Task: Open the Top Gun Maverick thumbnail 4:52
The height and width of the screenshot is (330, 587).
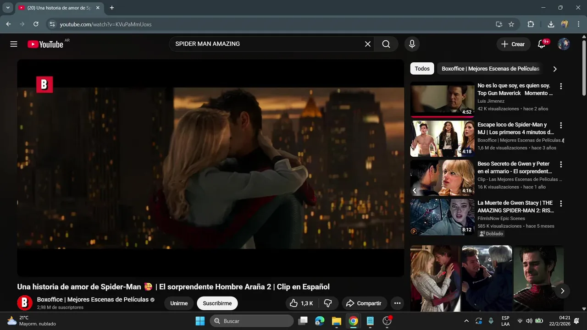Action: pos(442,99)
